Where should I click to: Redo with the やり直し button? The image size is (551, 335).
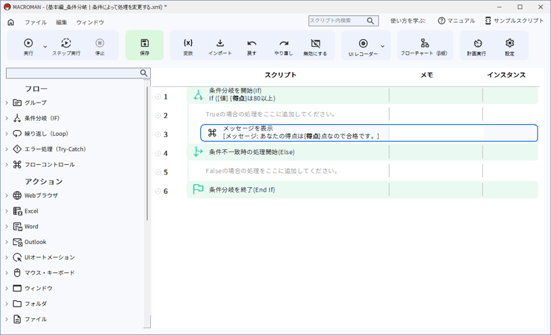pyautogui.click(x=283, y=47)
